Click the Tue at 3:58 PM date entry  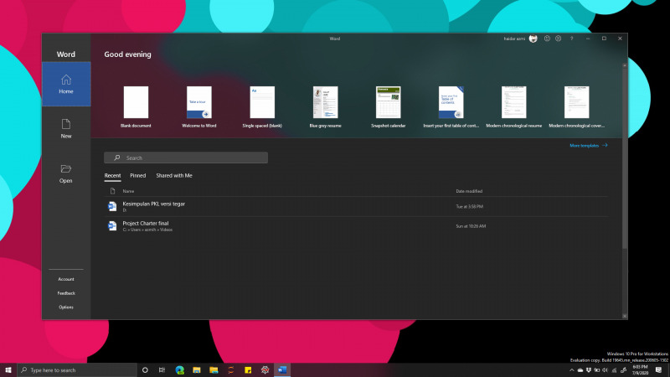pos(469,206)
